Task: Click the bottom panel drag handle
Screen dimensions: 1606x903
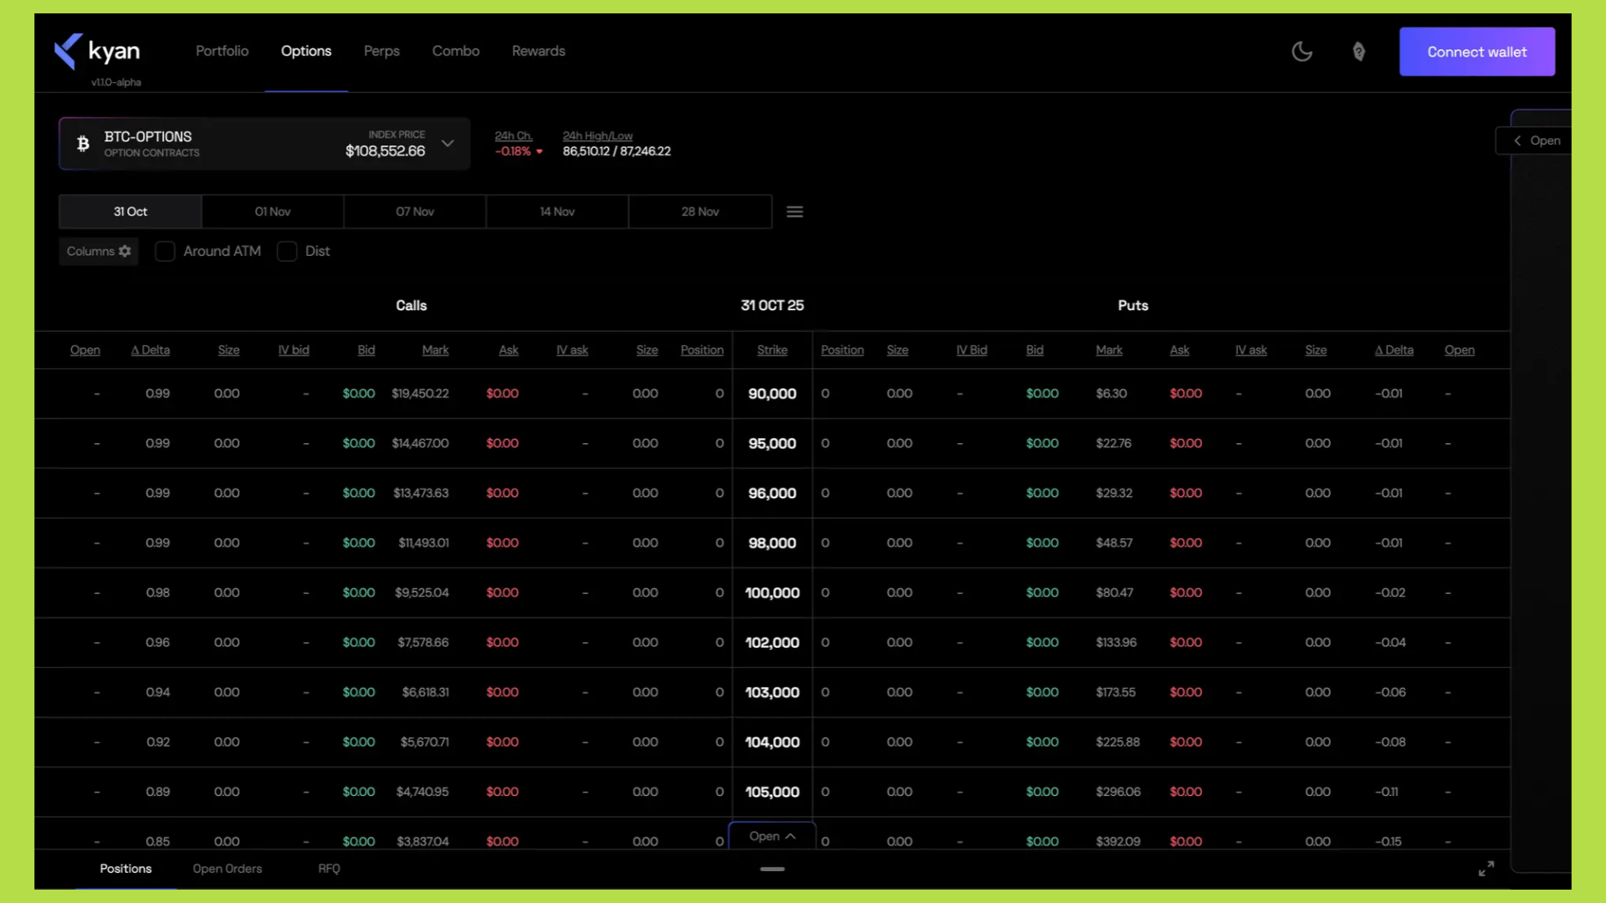Action: click(772, 869)
